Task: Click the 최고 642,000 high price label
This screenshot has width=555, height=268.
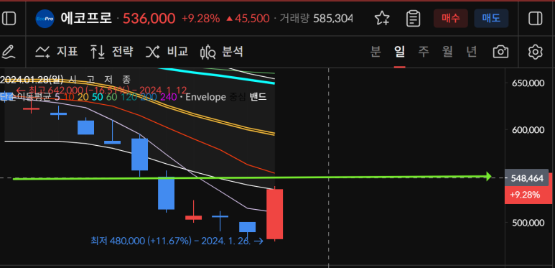Action: pyautogui.click(x=101, y=91)
